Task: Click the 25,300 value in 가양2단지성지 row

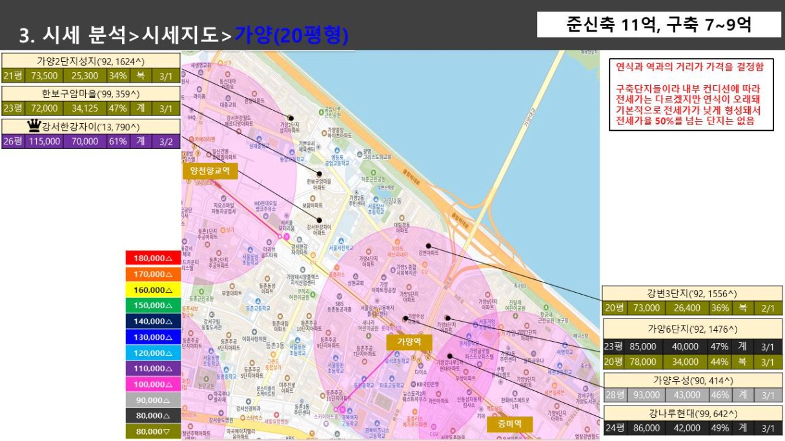Action: (x=85, y=76)
